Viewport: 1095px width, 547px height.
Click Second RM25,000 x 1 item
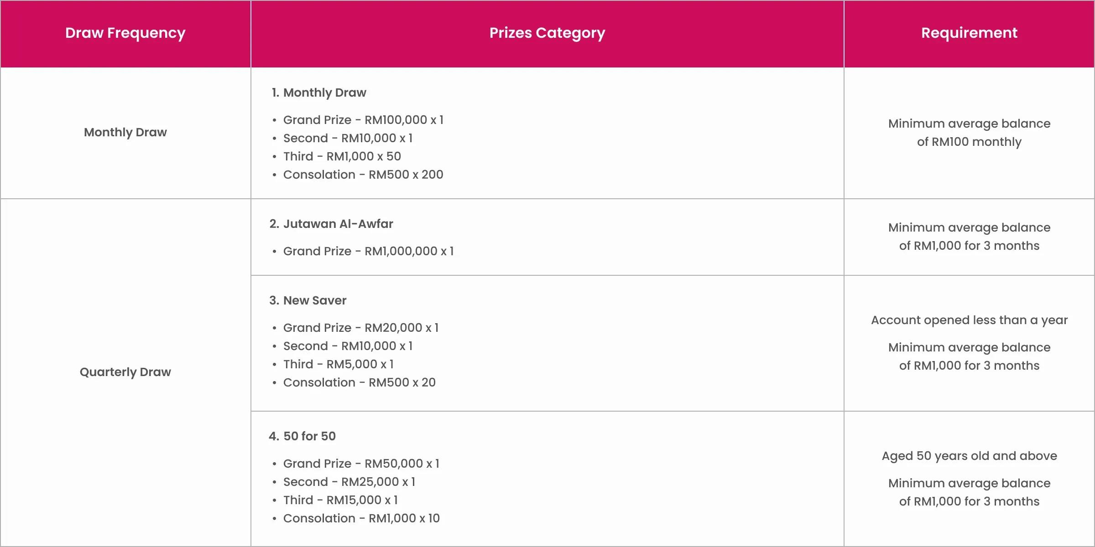click(349, 482)
